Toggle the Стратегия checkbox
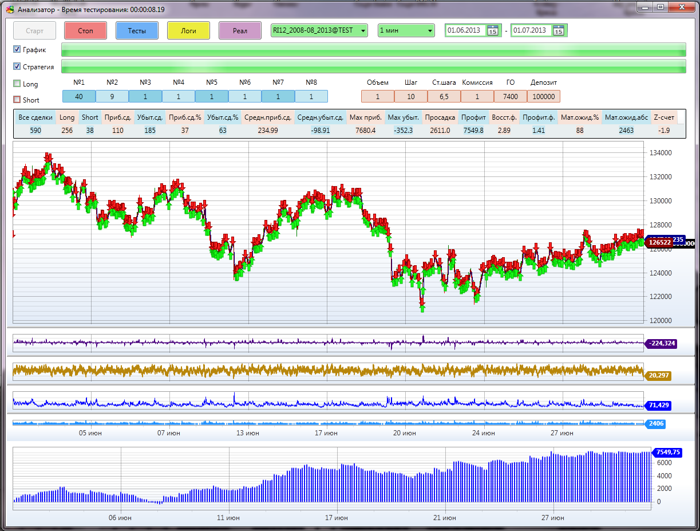Screen dimensions: 700x531 click(x=17, y=66)
